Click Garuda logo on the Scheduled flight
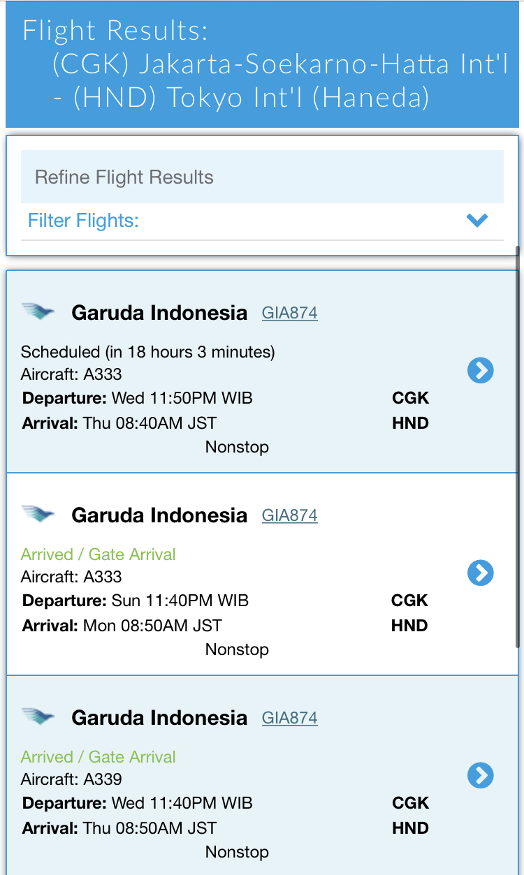The width and height of the screenshot is (524, 875). (x=38, y=311)
